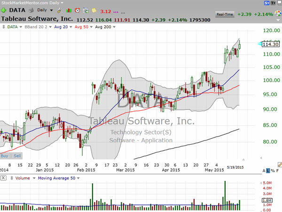The image size is (282, 212).
Task: Expand the Avg 50 dropdown arrow
Action: [91, 27]
